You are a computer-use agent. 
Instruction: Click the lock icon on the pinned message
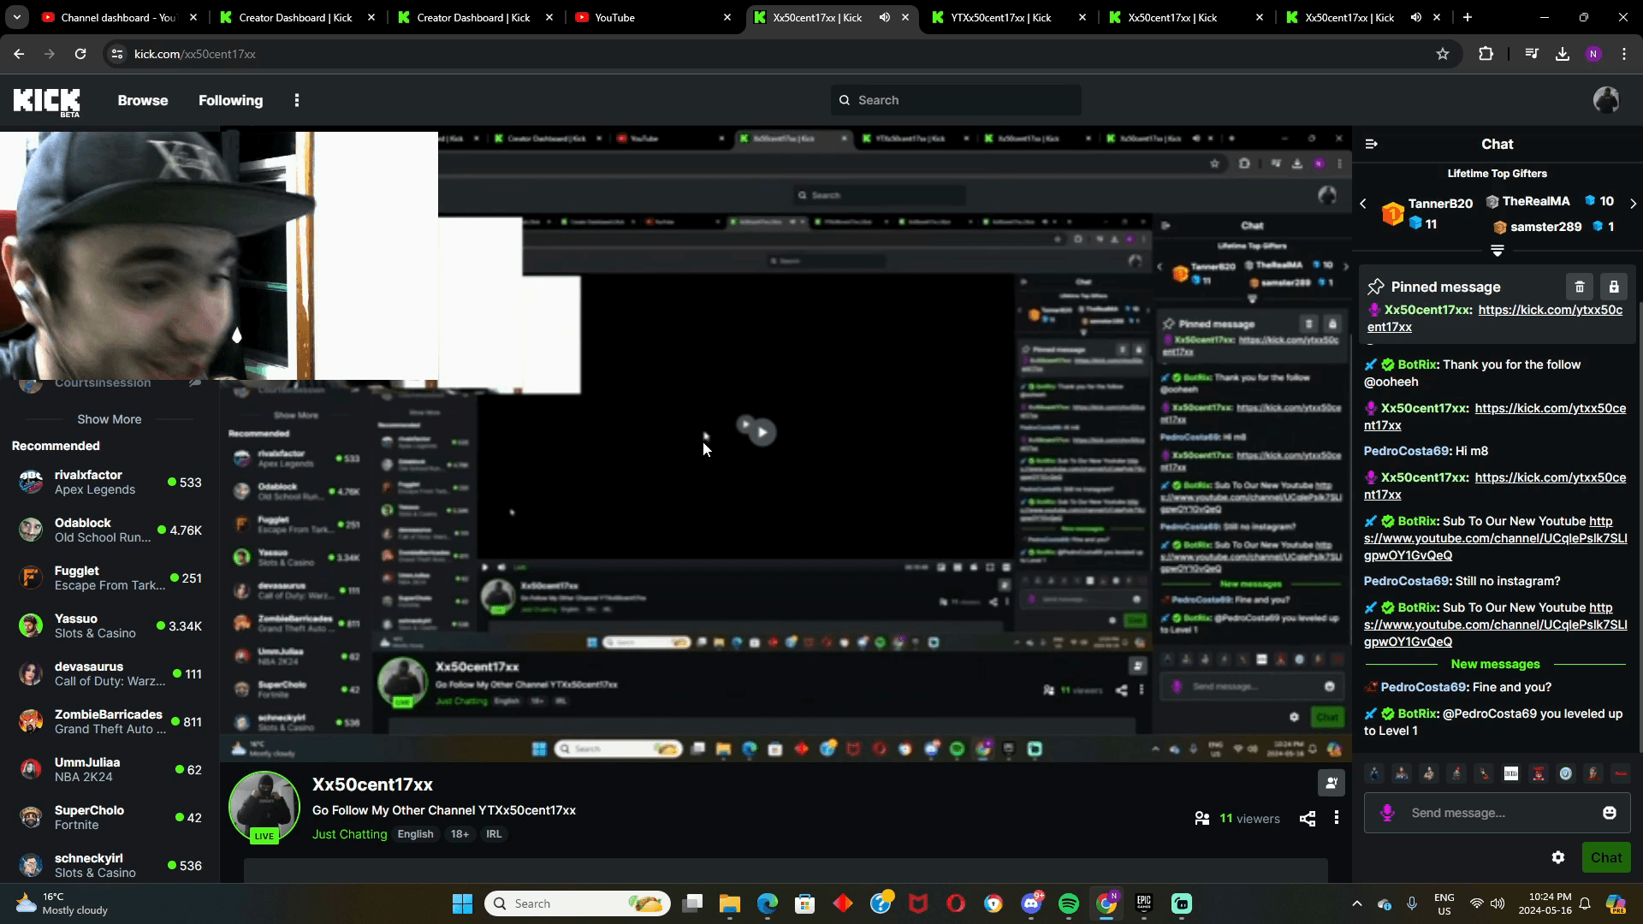click(x=1614, y=287)
